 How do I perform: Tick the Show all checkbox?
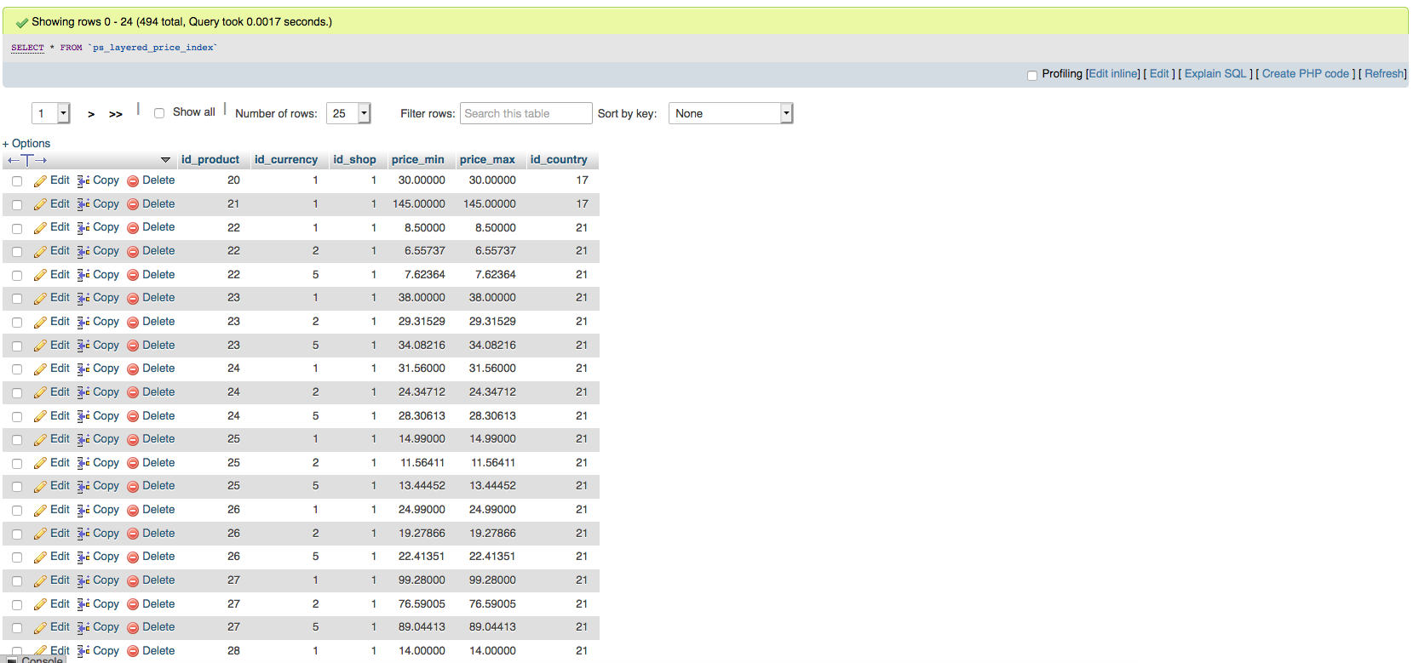pos(159,113)
